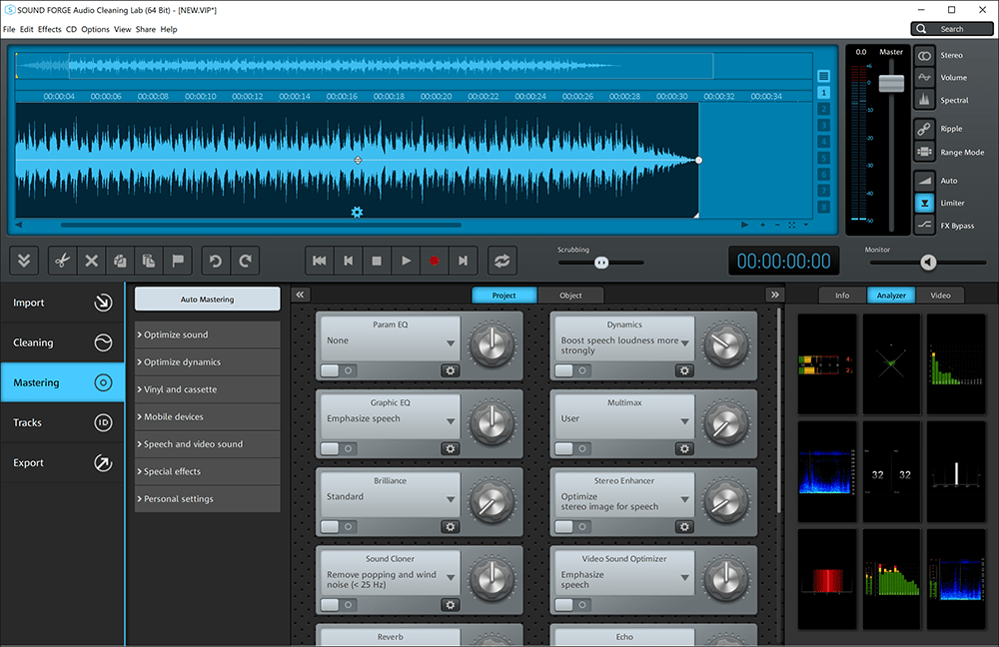Screen dimensions: 999x647
Task: Start playback with the play button
Action: coord(406,261)
